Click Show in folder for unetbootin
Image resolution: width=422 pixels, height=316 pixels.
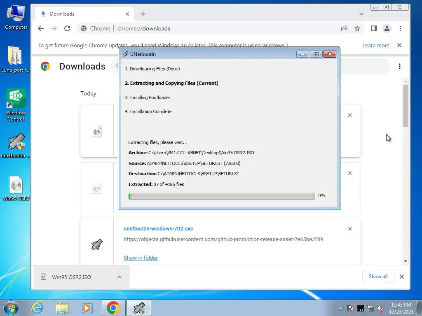click(x=141, y=258)
